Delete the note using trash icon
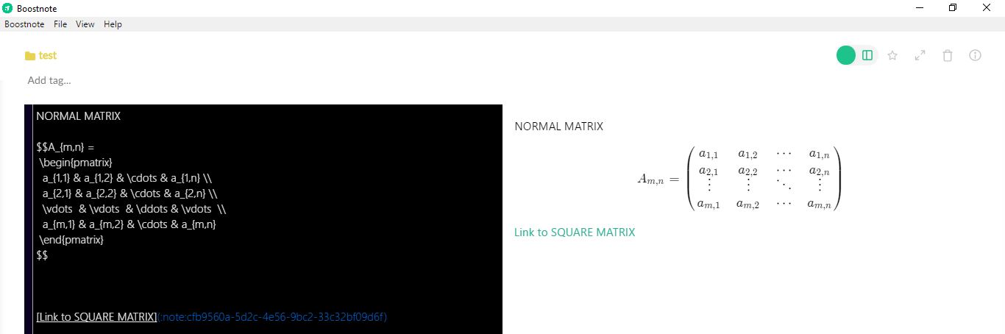The image size is (1005, 334). [948, 55]
